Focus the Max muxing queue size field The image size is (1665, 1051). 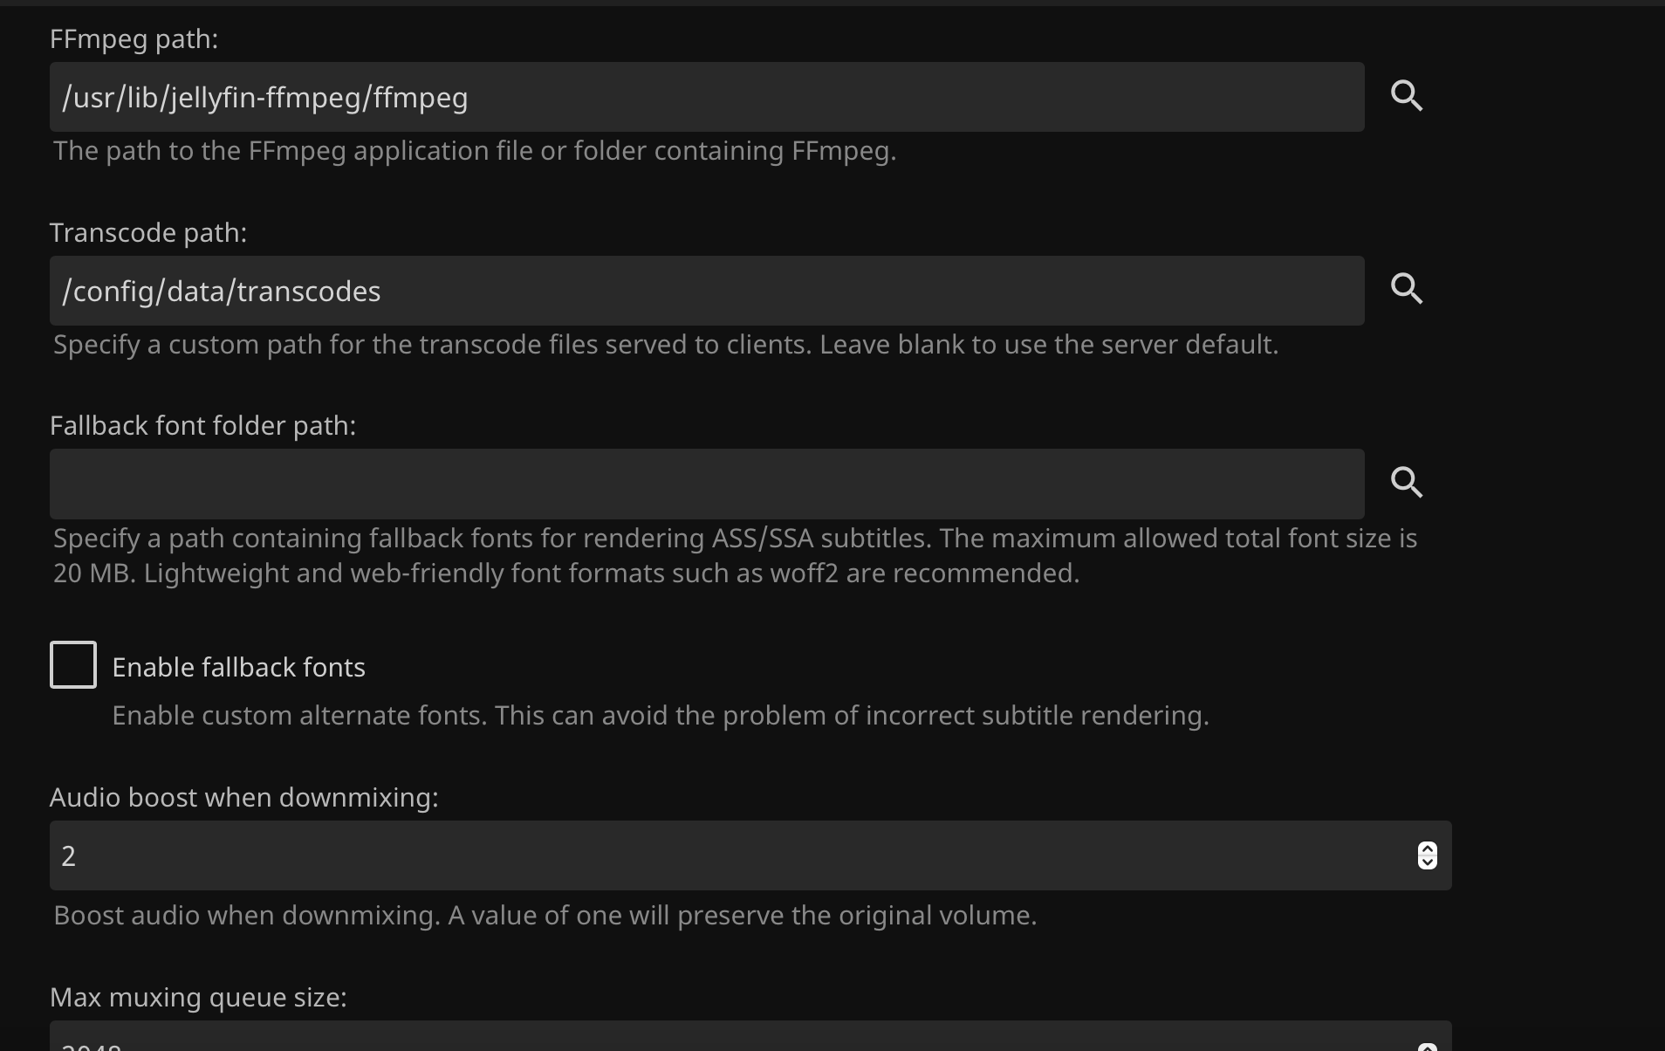tap(733, 1041)
